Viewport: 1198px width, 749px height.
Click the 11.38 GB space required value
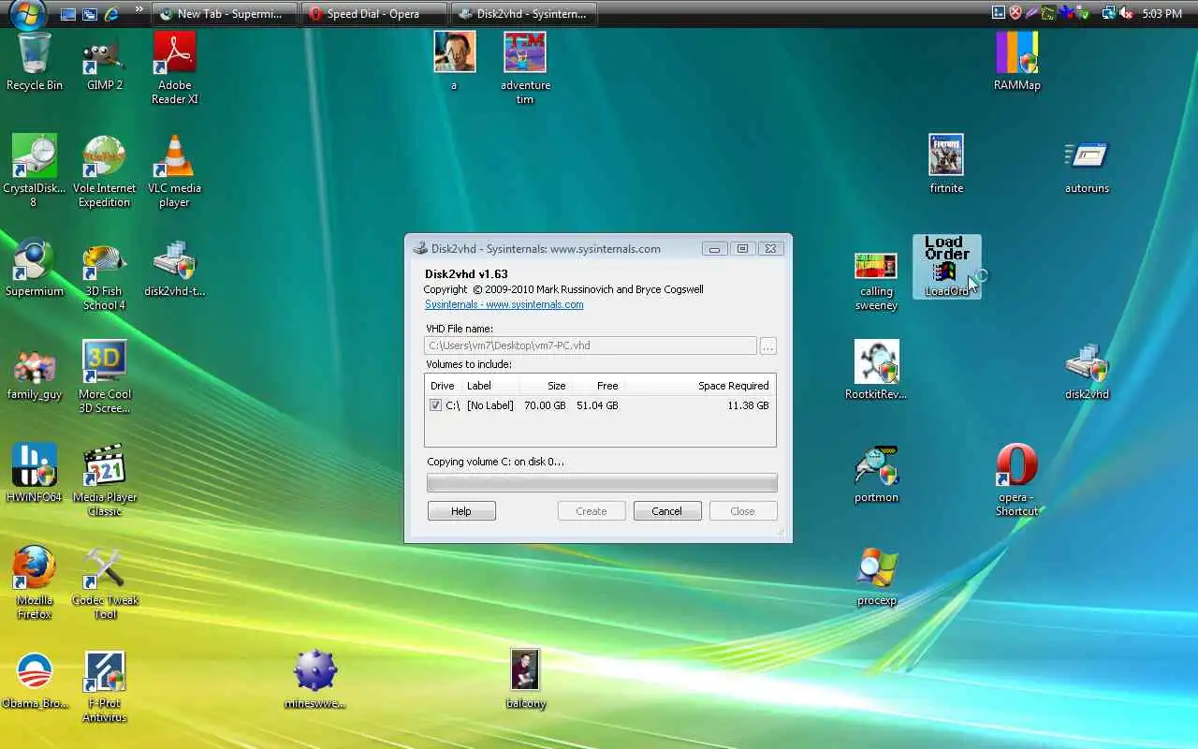[x=748, y=405]
